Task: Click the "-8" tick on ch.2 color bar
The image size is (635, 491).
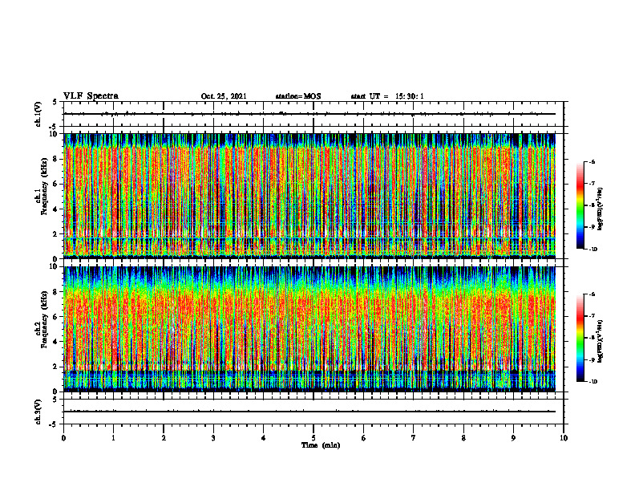Action: point(592,339)
